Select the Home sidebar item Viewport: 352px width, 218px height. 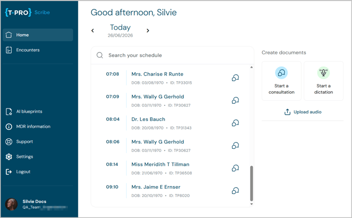pos(38,35)
